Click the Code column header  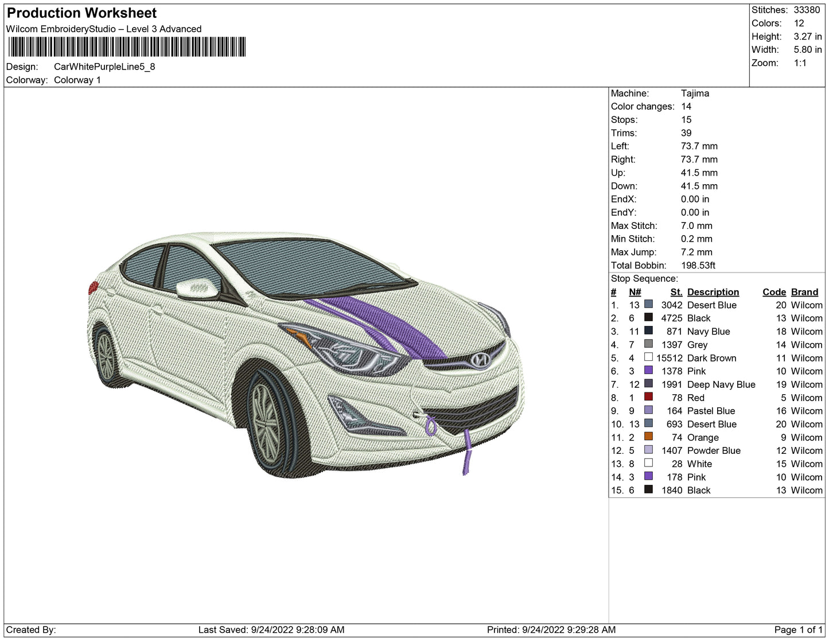[774, 292]
